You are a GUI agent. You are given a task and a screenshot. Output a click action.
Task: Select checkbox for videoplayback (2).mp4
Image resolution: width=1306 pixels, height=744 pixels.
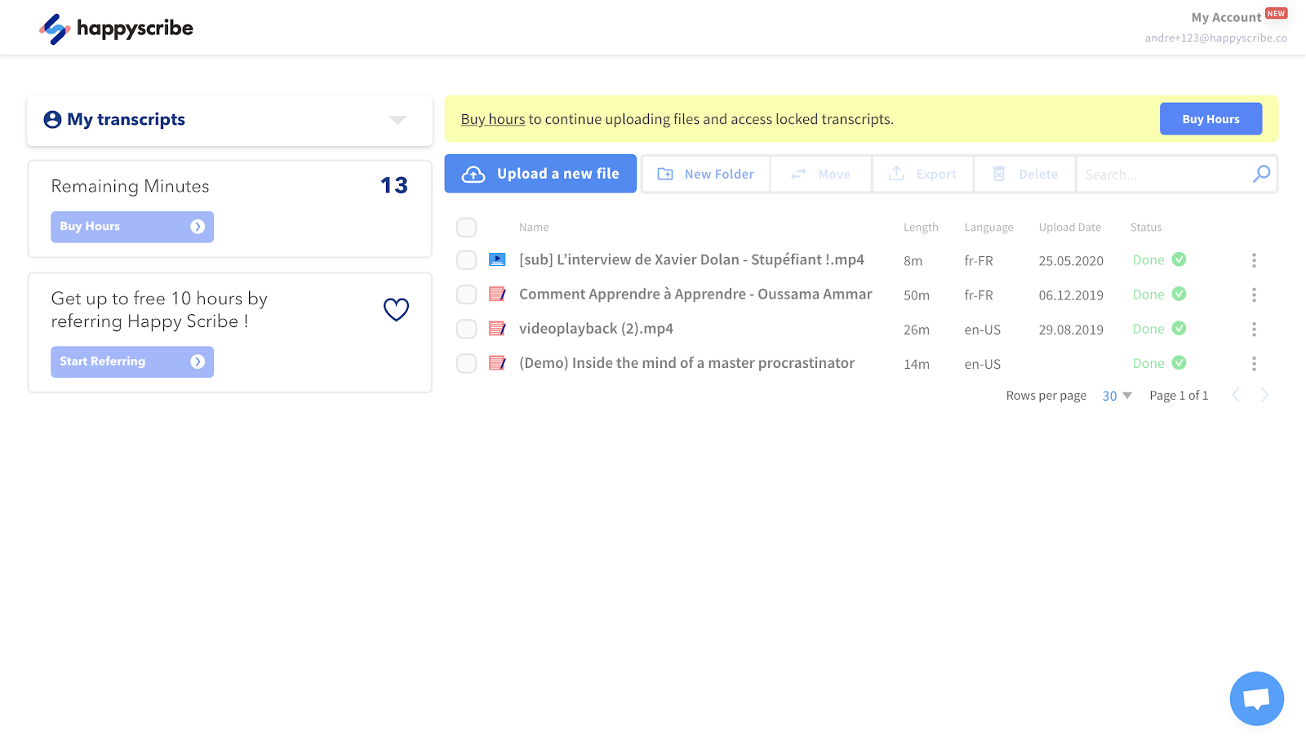[x=467, y=329]
